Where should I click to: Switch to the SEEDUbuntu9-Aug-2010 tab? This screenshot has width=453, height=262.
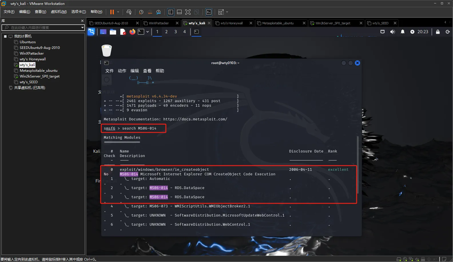click(111, 23)
